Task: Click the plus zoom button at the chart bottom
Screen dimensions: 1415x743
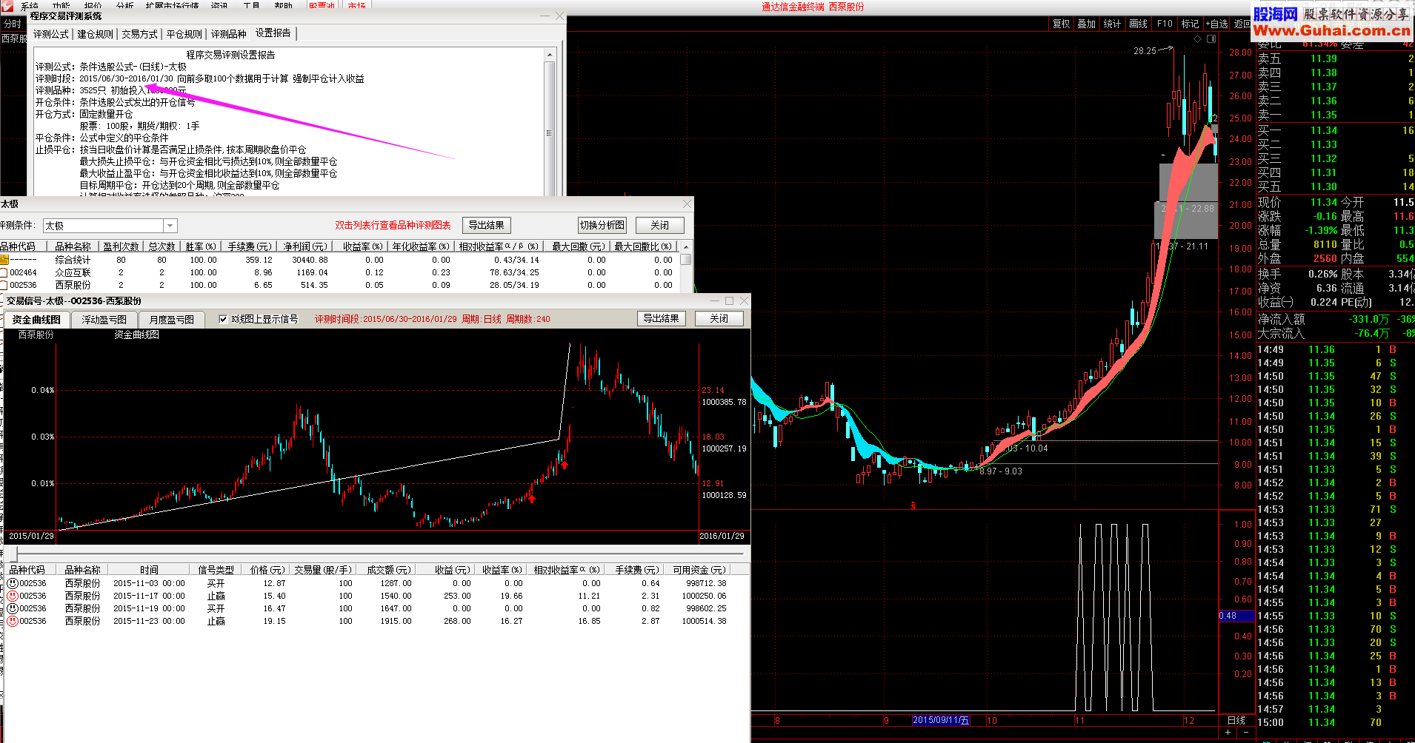Action: tap(1228, 733)
